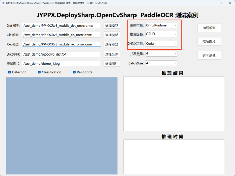Run the 时间测试 button
Image resolution: width=235 pixels, height=176 pixels.
point(209,55)
